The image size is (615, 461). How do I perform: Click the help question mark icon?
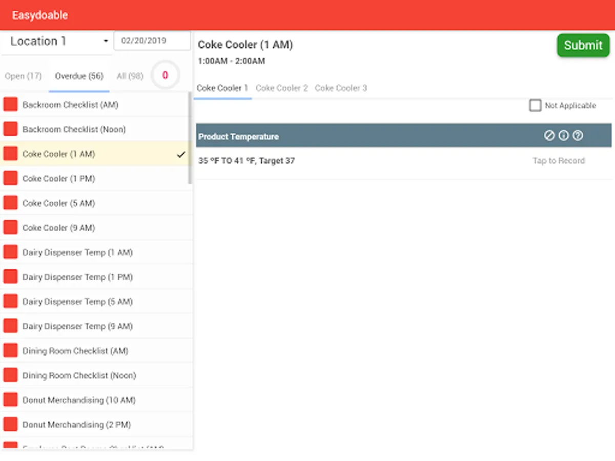pos(578,136)
